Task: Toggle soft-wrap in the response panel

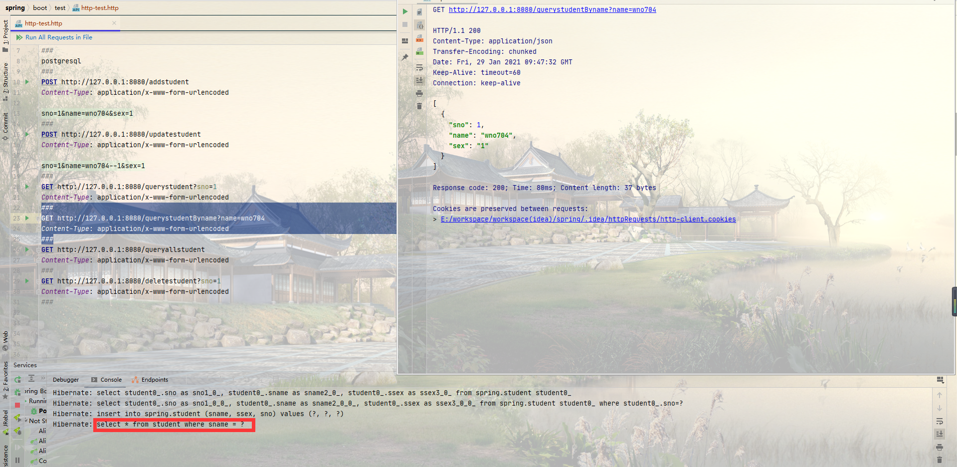Action: point(419,67)
